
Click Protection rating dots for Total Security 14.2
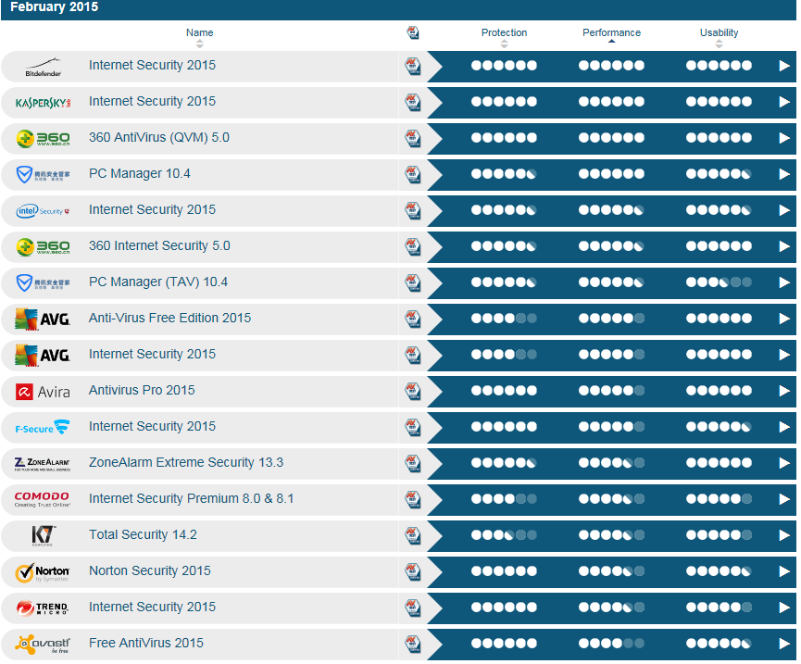[x=504, y=535]
